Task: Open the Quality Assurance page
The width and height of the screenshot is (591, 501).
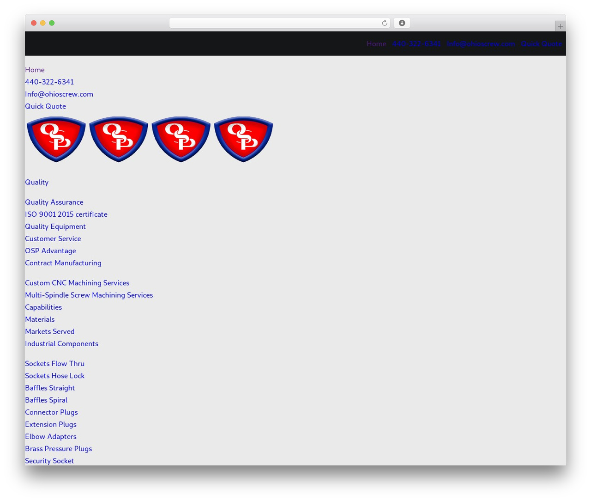Action: pos(54,202)
